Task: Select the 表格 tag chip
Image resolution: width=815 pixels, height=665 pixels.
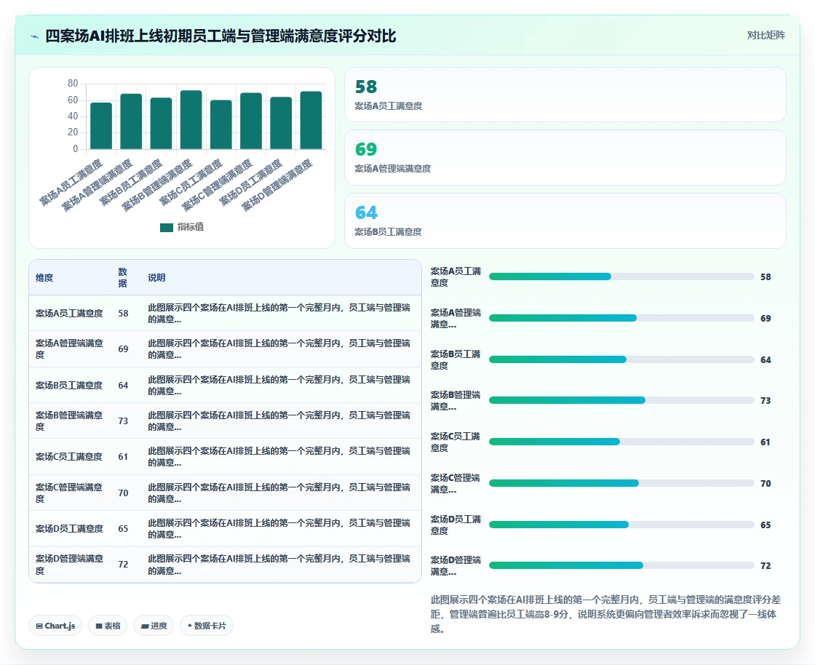Action: [108, 626]
